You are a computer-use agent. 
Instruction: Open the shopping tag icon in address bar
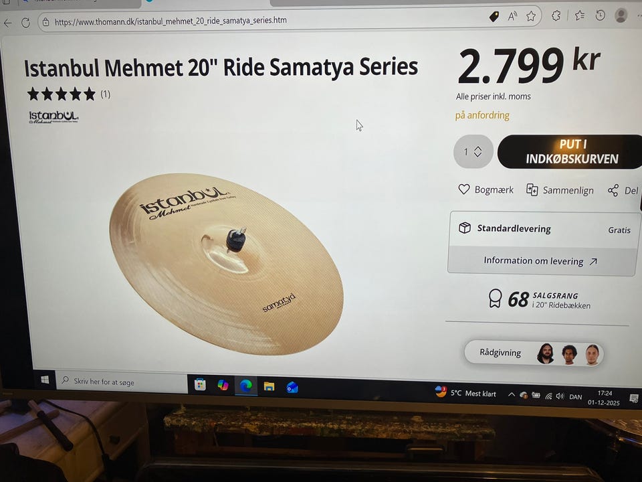pos(494,17)
